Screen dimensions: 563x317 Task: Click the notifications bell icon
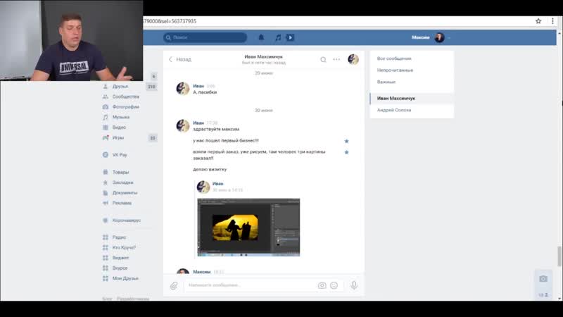click(261, 37)
